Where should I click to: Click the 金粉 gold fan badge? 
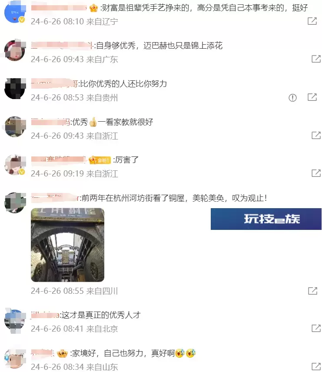click(x=100, y=160)
